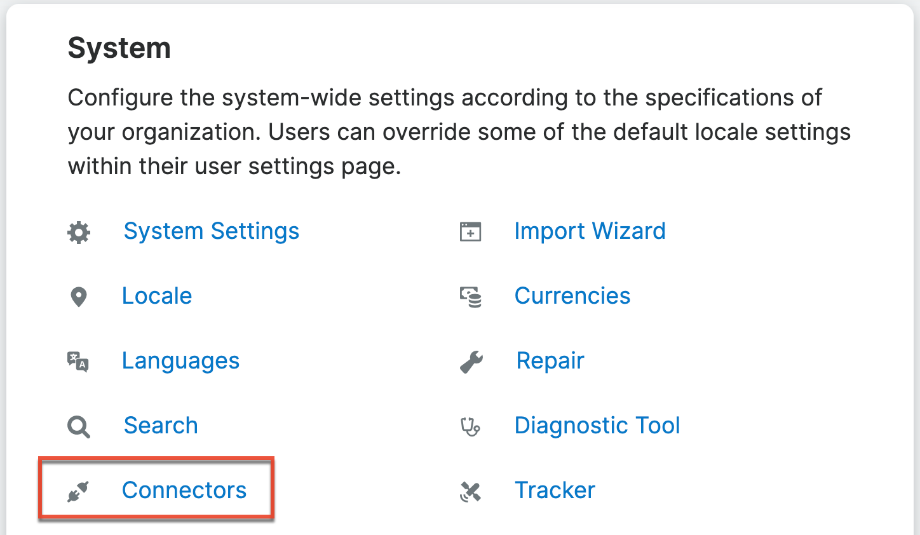This screenshot has width=920, height=535.
Task: Open the Locale settings link
Action: click(157, 296)
